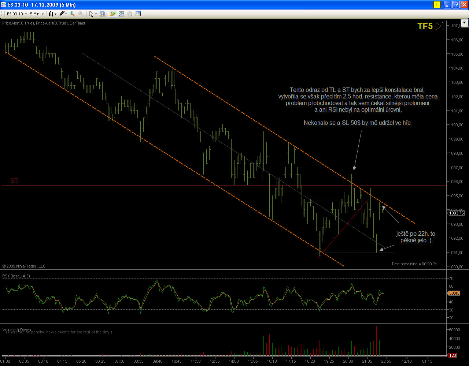Click the jump-to-last-bar arrow beside TF5
Screen dimensions: 469x366
tap(440, 26)
